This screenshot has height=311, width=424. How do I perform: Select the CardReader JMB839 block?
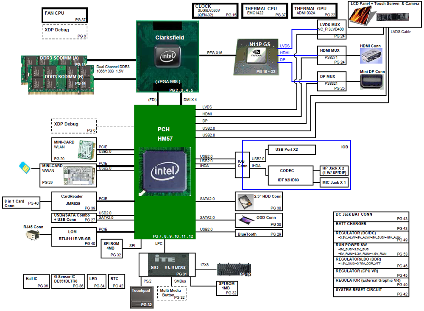[74, 201]
